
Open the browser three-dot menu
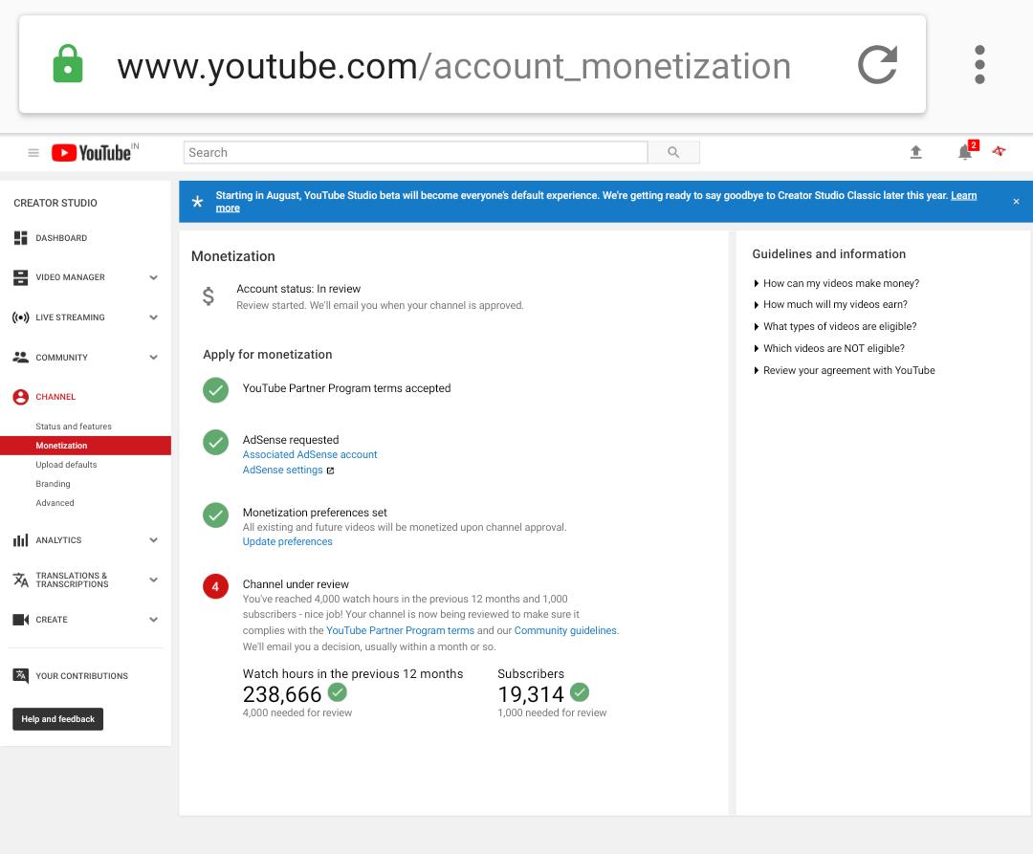click(979, 64)
